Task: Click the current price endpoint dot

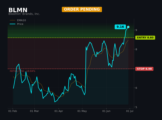Action: click(128, 27)
